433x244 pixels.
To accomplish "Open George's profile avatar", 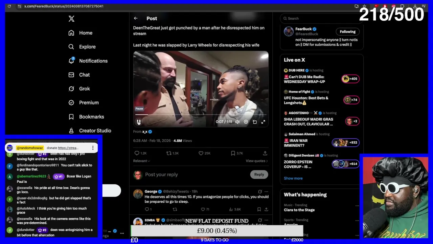I will click(x=138, y=194).
